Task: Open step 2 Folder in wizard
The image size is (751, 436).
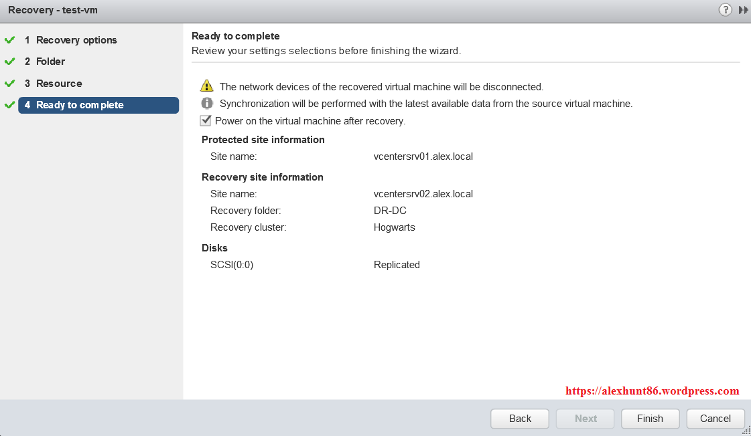Action: (x=50, y=62)
